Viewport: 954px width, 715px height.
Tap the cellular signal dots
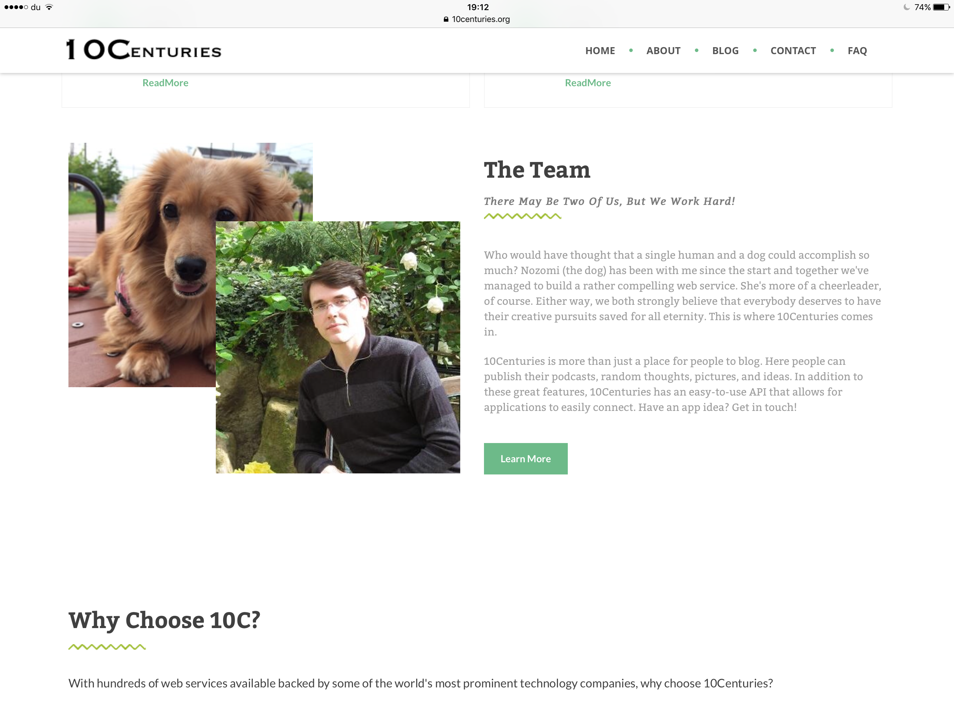point(16,7)
